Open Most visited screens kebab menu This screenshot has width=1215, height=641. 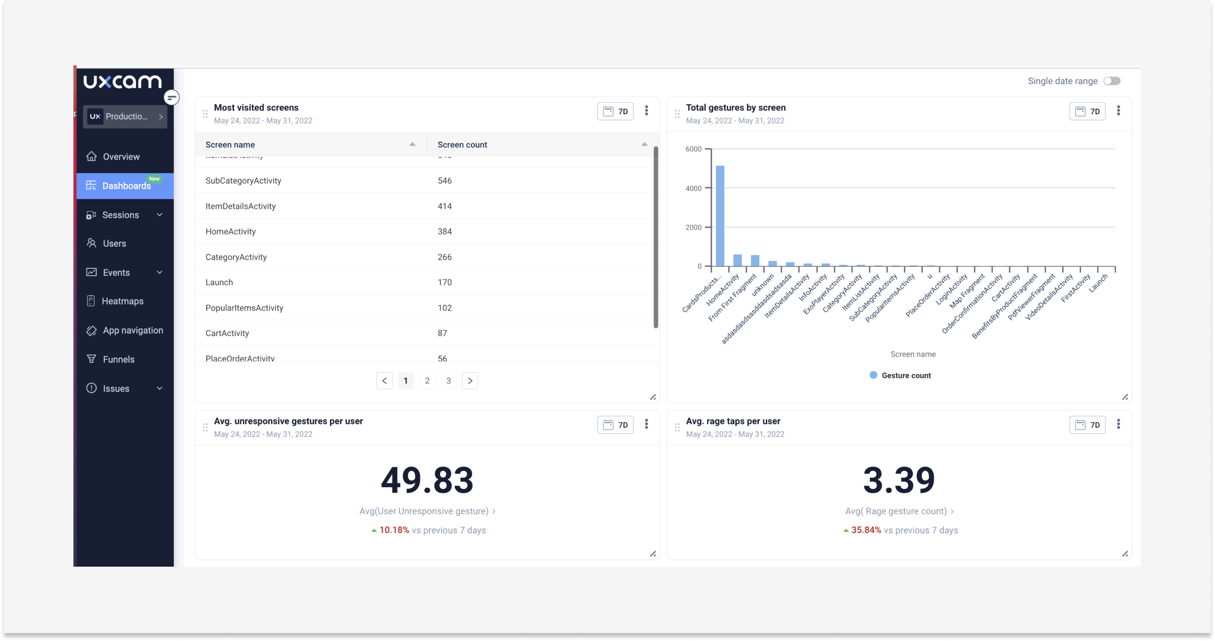tap(646, 111)
